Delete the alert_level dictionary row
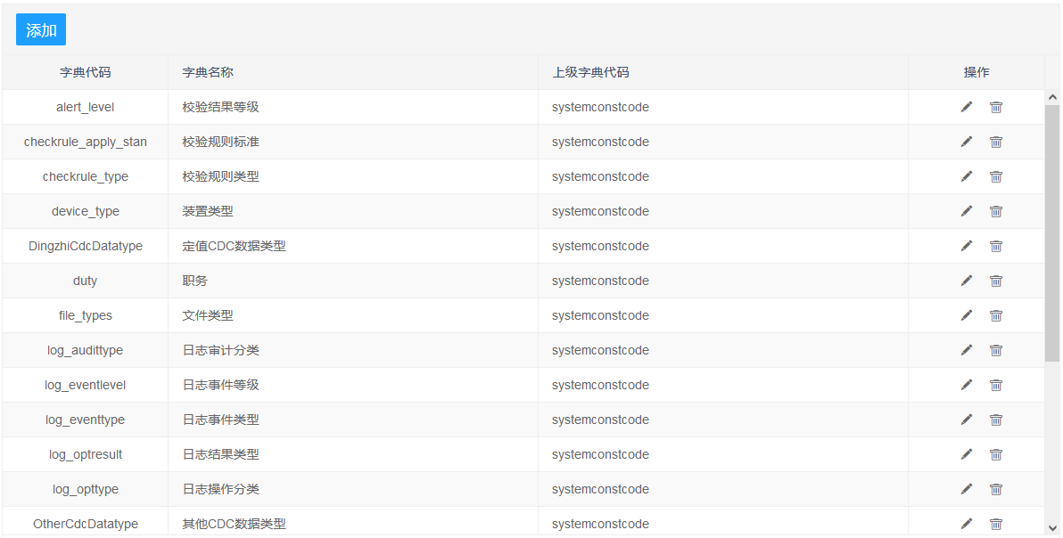This screenshot has height=538, width=1063. coord(996,107)
